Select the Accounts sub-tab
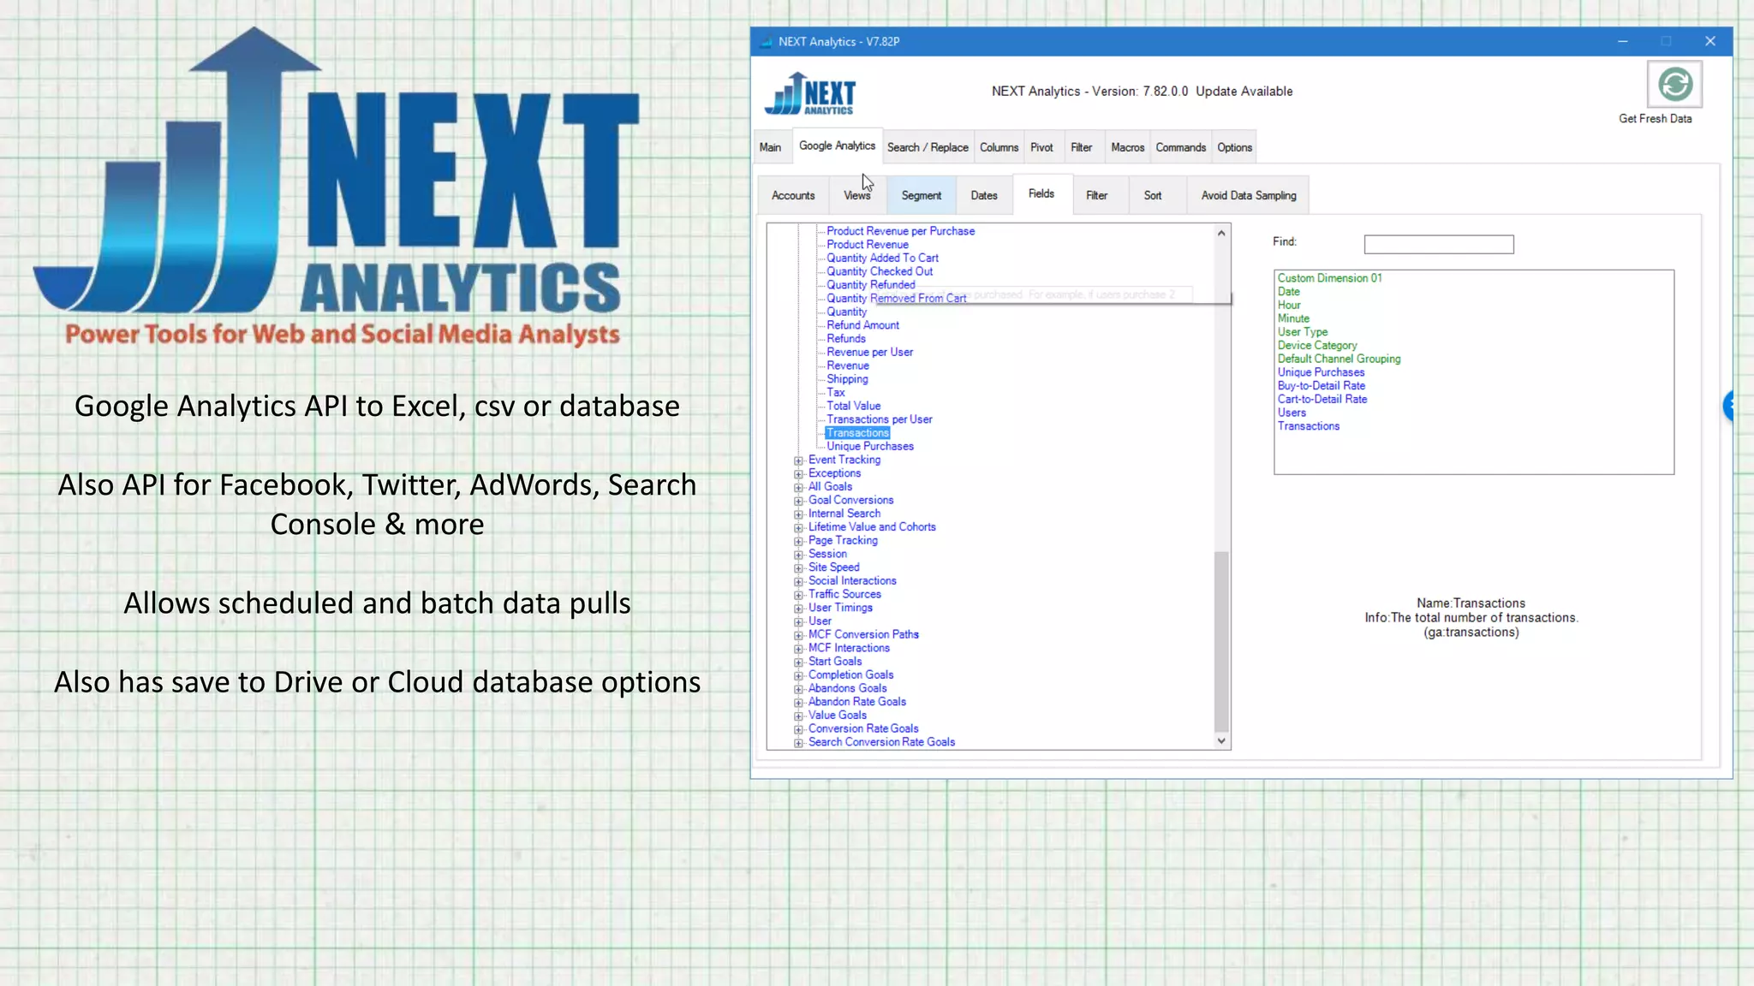The height and width of the screenshot is (986, 1754). (793, 195)
